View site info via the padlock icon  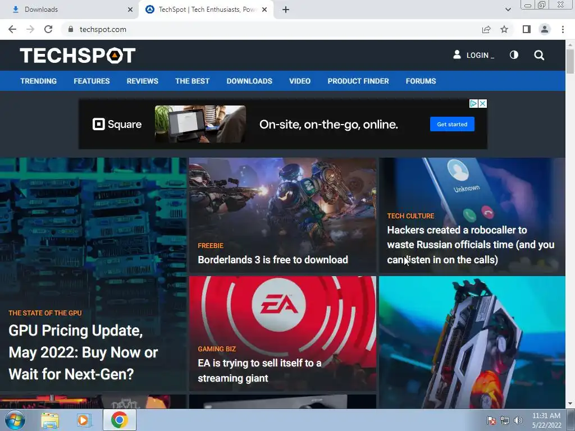coord(71,29)
